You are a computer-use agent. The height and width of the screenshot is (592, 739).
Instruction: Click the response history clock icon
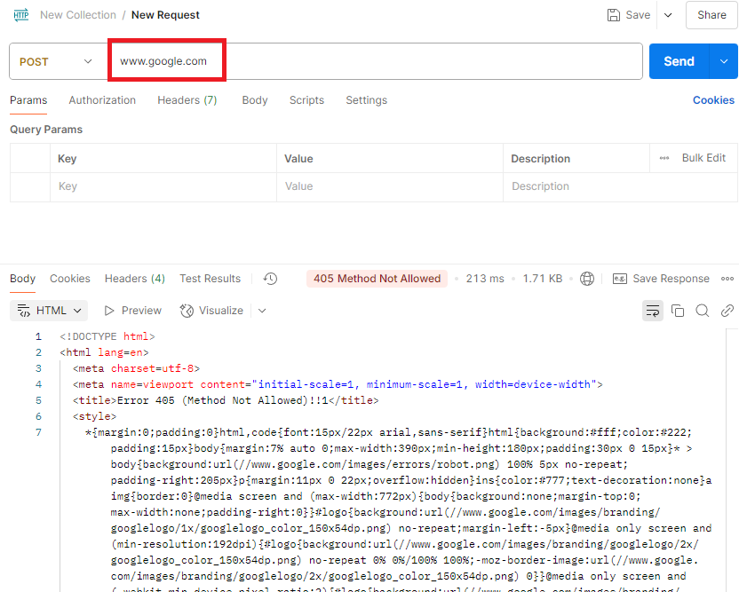[x=270, y=279]
